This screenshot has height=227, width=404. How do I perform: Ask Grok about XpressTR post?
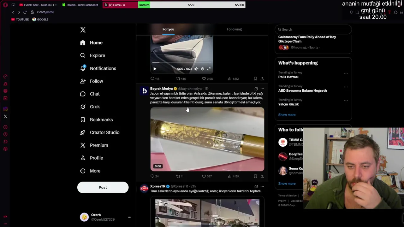tap(256, 186)
